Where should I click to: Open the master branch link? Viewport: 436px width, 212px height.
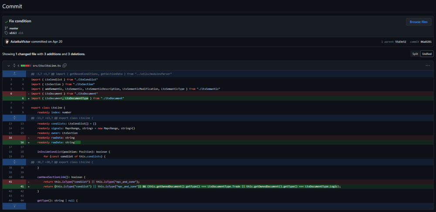tap(14, 28)
